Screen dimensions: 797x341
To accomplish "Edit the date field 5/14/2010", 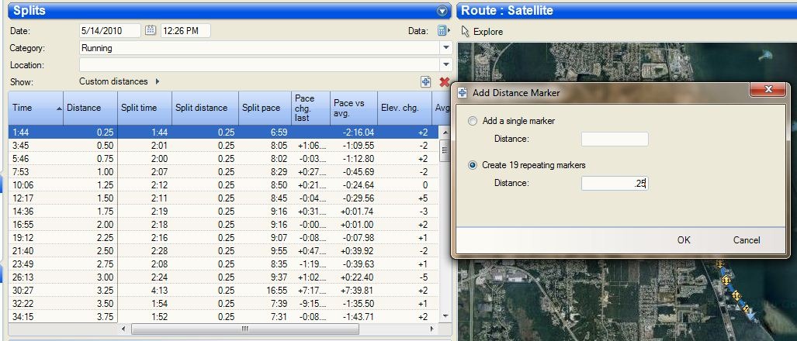I will click(109, 30).
